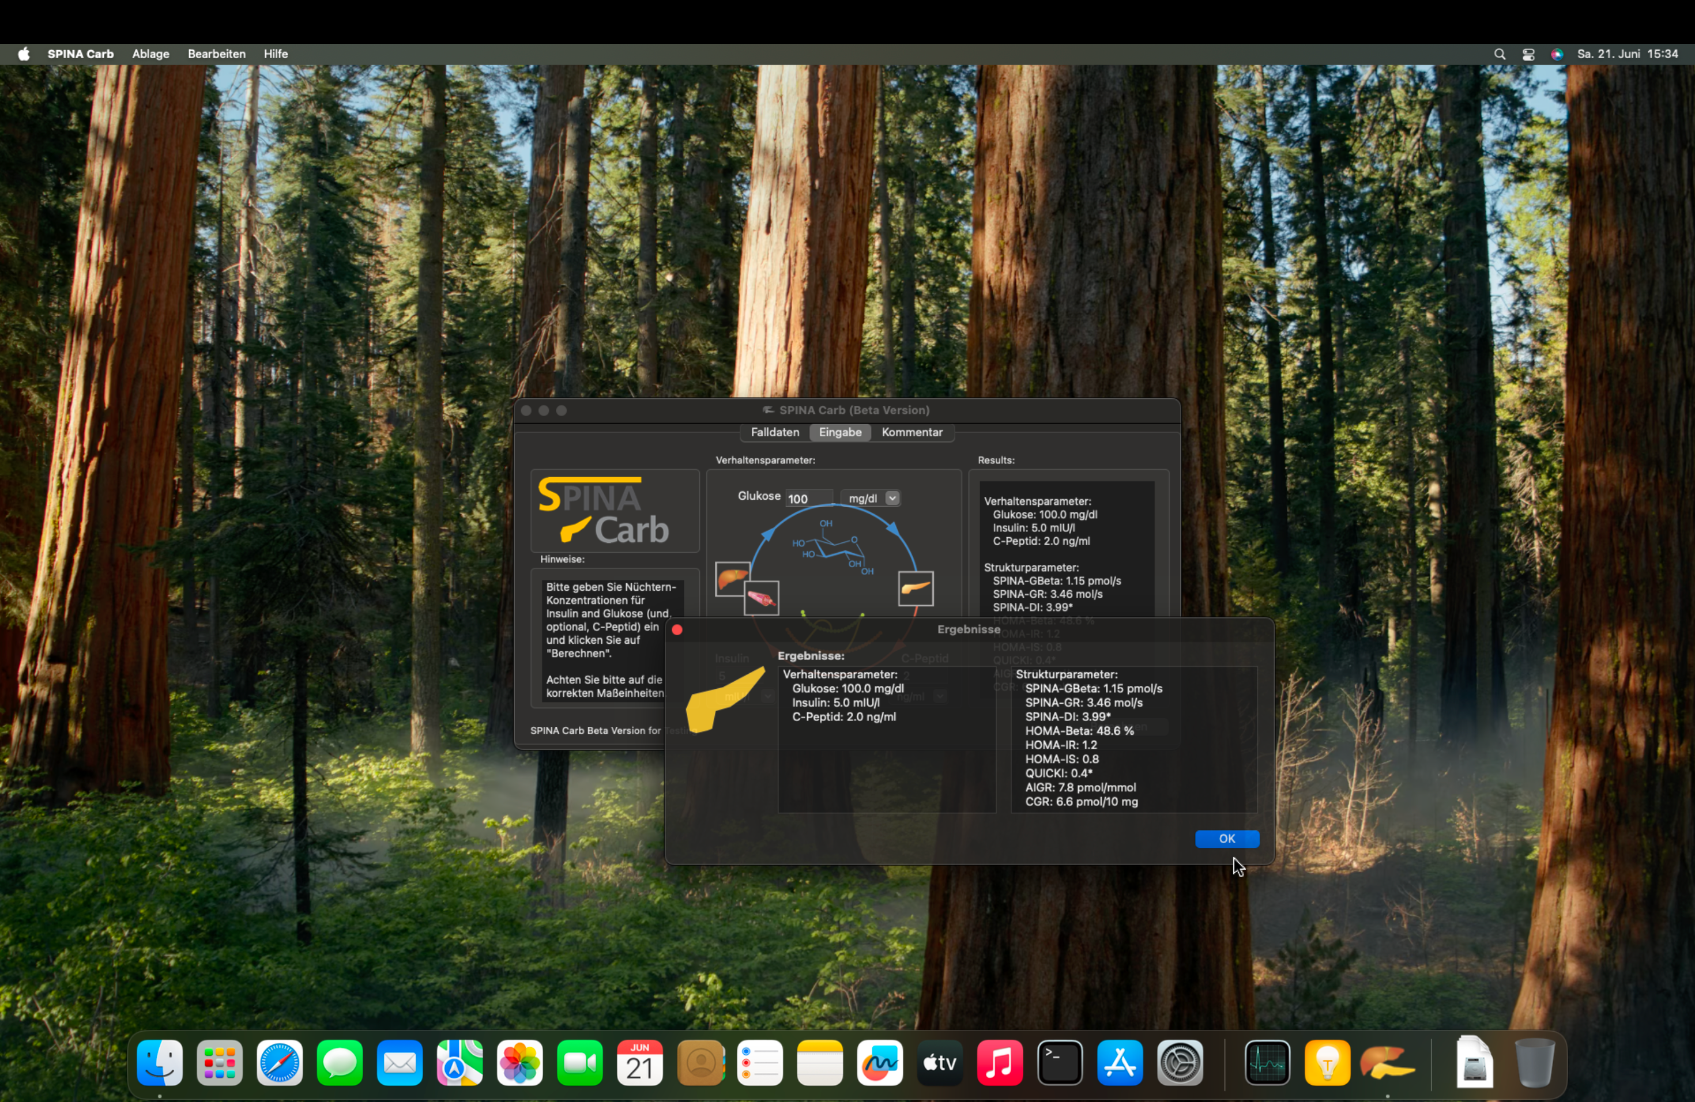Open Music from the Dock

[1000, 1063]
